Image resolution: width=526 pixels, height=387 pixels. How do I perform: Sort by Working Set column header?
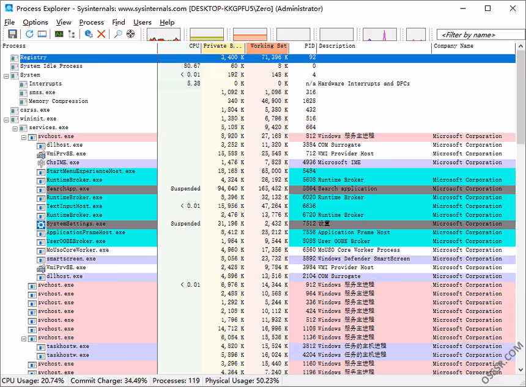tap(267, 48)
